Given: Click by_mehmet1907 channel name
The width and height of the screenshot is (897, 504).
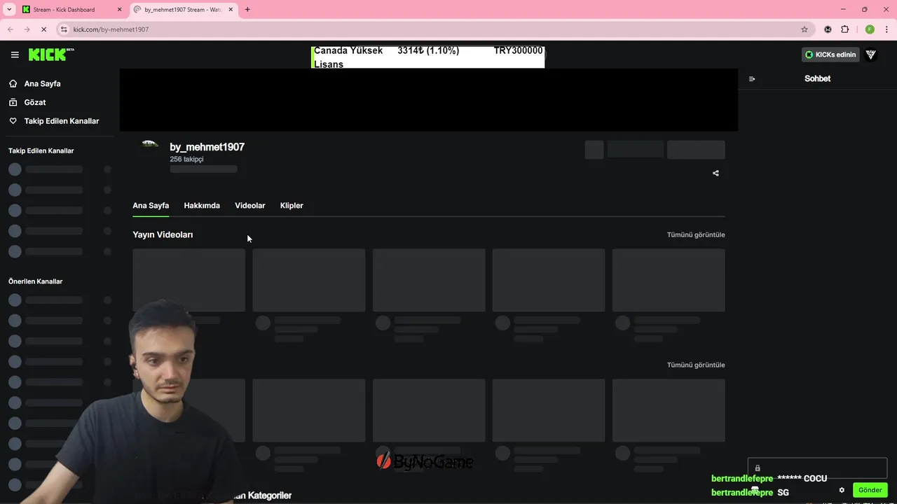Looking at the screenshot, I should [x=207, y=147].
